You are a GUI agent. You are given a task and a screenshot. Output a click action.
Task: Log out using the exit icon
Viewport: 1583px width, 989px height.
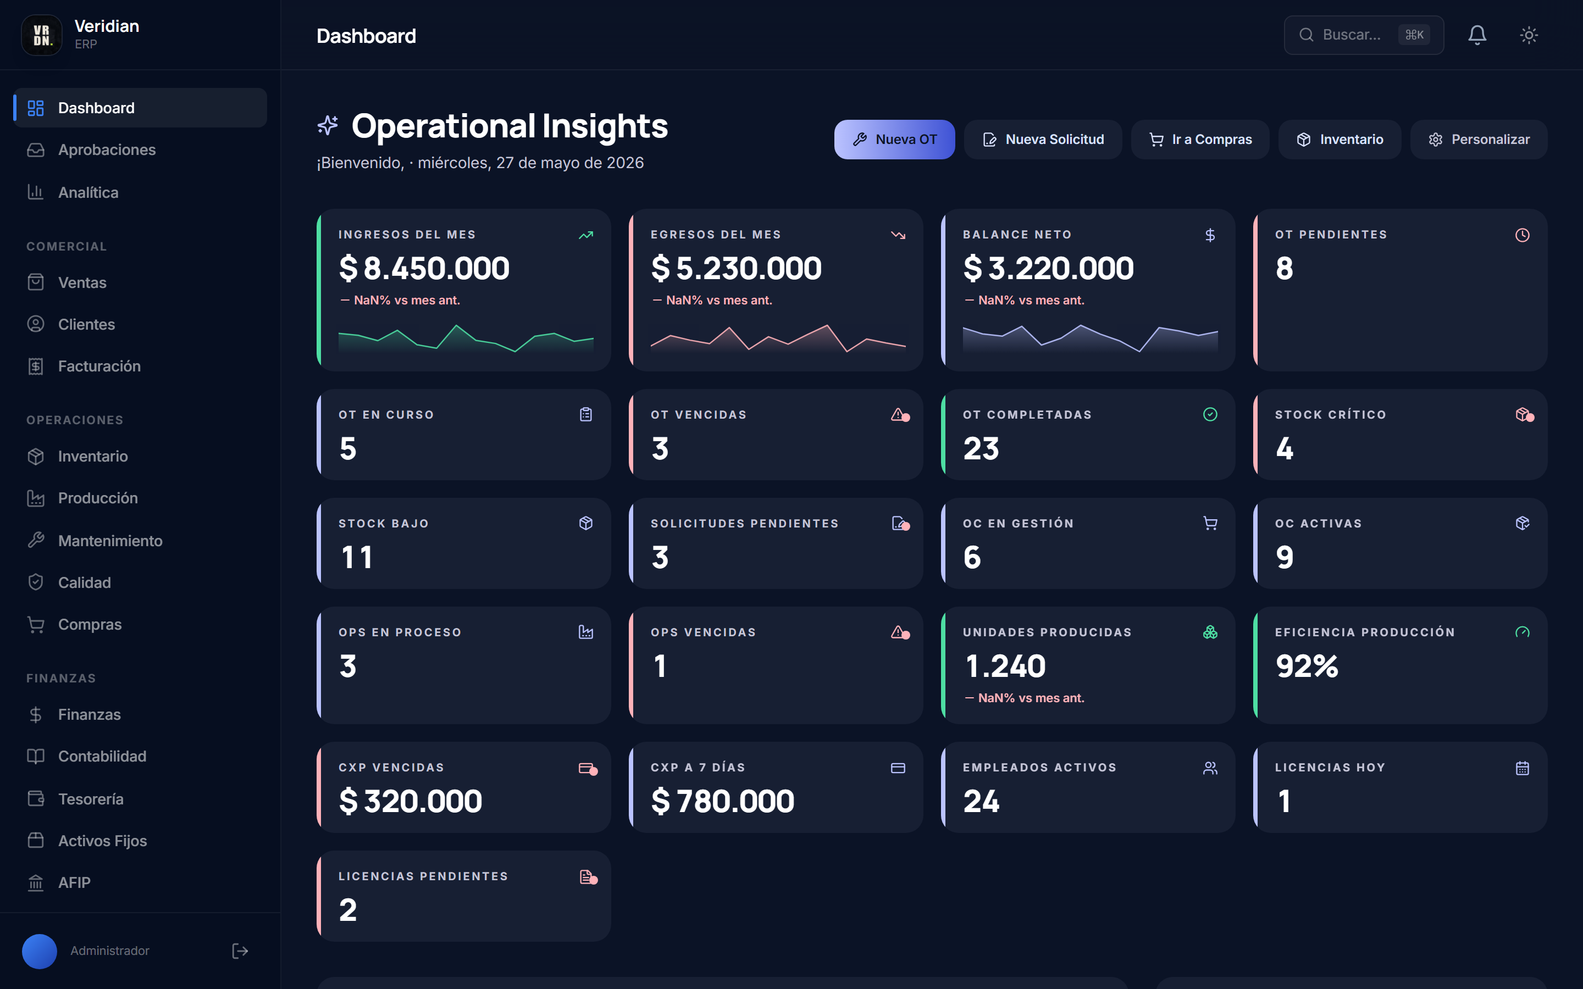240,951
